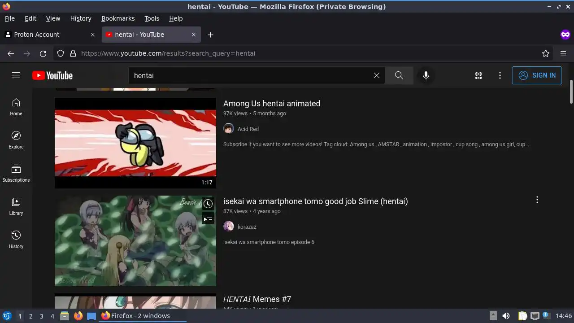Open the File menu
Viewport: 574px width, 323px height.
[10, 18]
